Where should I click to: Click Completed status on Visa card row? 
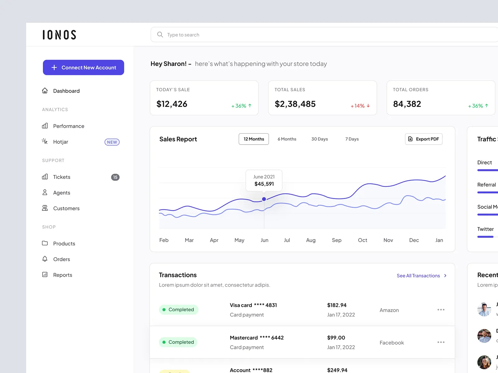point(179,310)
